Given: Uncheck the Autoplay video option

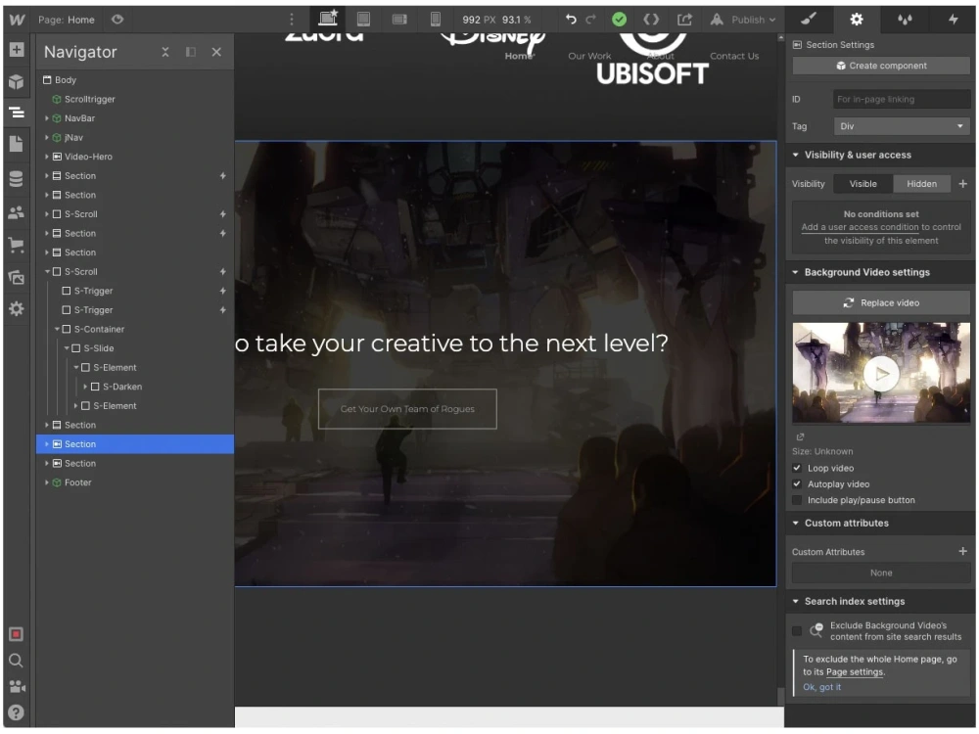Looking at the screenshot, I should [x=797, y=483].
